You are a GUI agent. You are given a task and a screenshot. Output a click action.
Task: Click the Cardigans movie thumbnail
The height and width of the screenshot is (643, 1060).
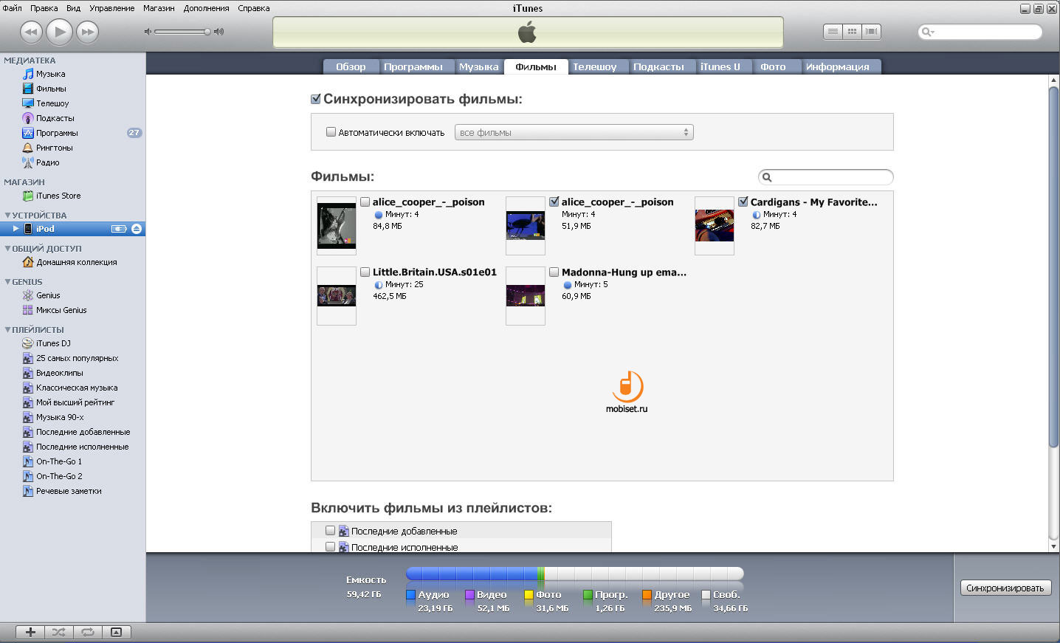coord(715,226)
